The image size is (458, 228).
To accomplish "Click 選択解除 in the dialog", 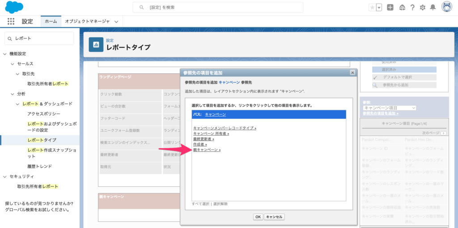I will 220,204.
